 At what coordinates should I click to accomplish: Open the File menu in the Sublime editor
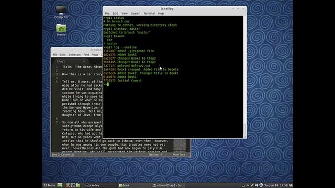click(55, 54)
